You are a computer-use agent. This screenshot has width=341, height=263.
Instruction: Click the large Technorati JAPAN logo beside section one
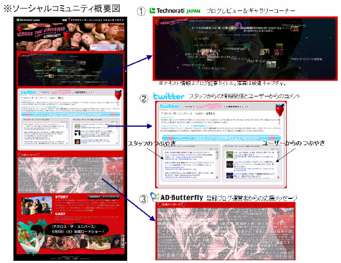pyautogui.click(x=175, y=10)
